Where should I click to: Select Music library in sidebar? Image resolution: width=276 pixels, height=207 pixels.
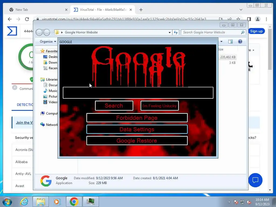click(50, 91)
